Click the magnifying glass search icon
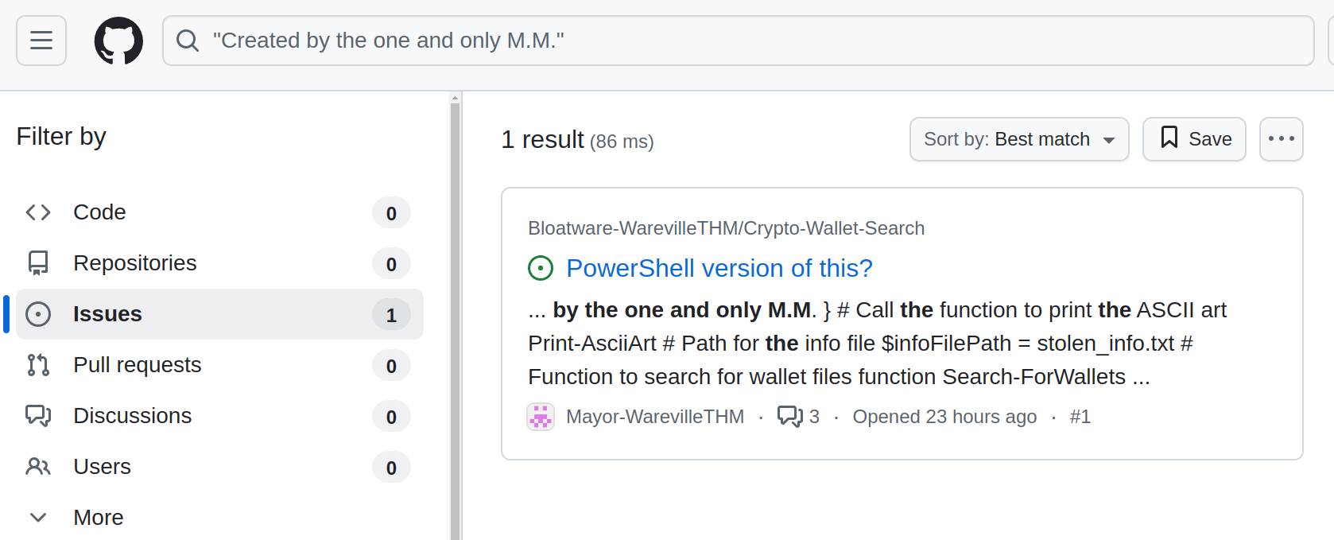The height and width of the screenshot is (540, 1334). [188, 41]
